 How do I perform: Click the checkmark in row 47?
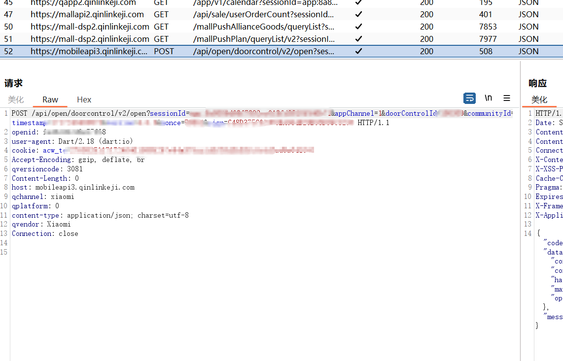359,14
